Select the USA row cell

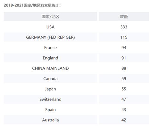(x=50, y=27)
